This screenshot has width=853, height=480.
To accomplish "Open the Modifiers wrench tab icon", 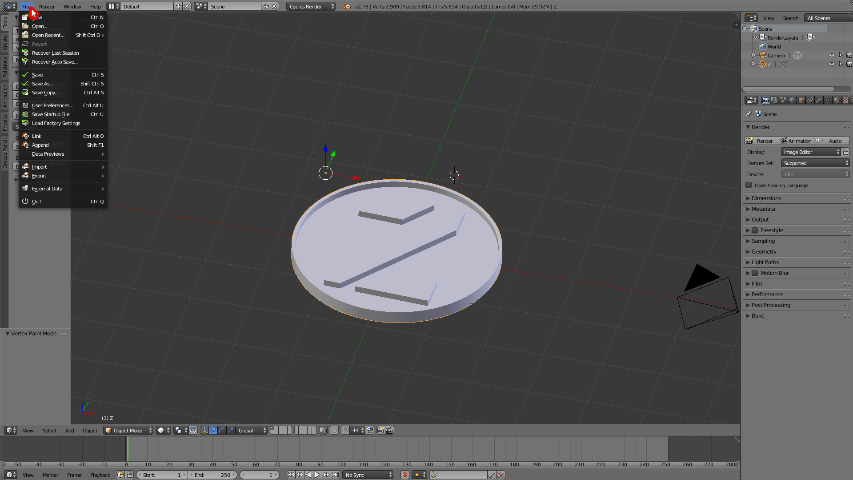I will 819,100.
